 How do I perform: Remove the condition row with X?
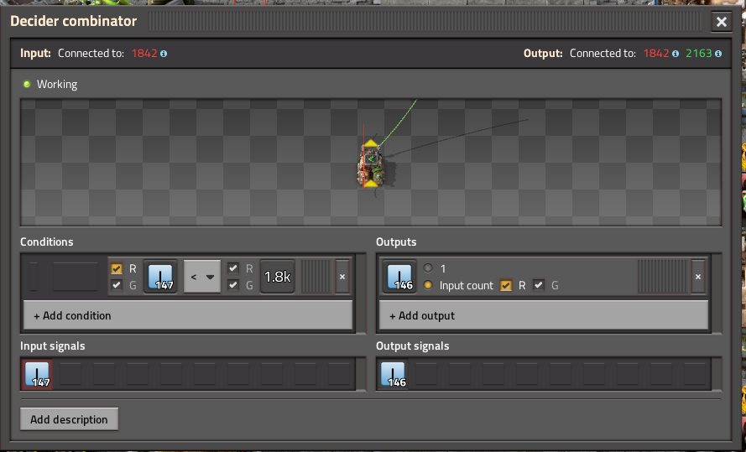342,277
